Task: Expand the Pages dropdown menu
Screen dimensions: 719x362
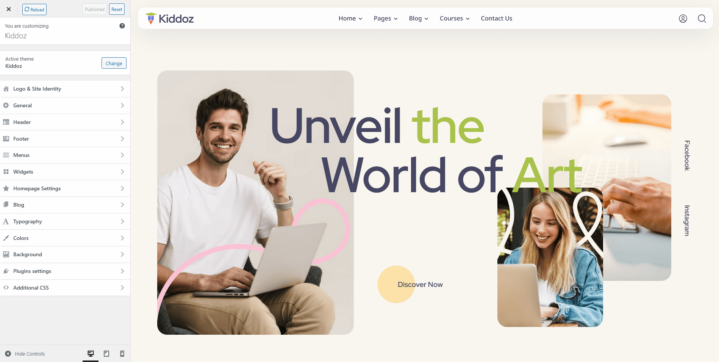Action: point(386,18)
